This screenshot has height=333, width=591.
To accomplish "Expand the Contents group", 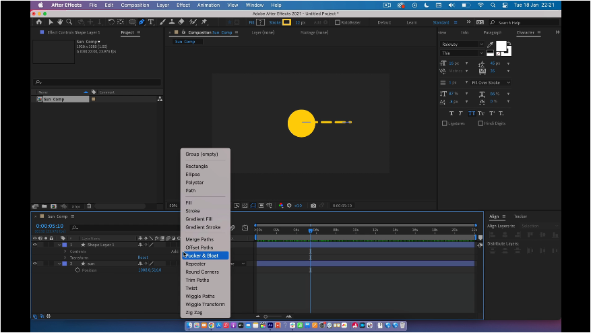I will pos(65,251).
